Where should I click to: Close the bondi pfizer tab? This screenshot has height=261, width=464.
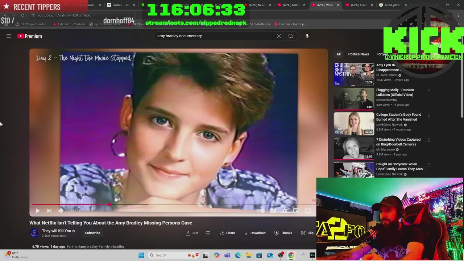click(406, 5)
